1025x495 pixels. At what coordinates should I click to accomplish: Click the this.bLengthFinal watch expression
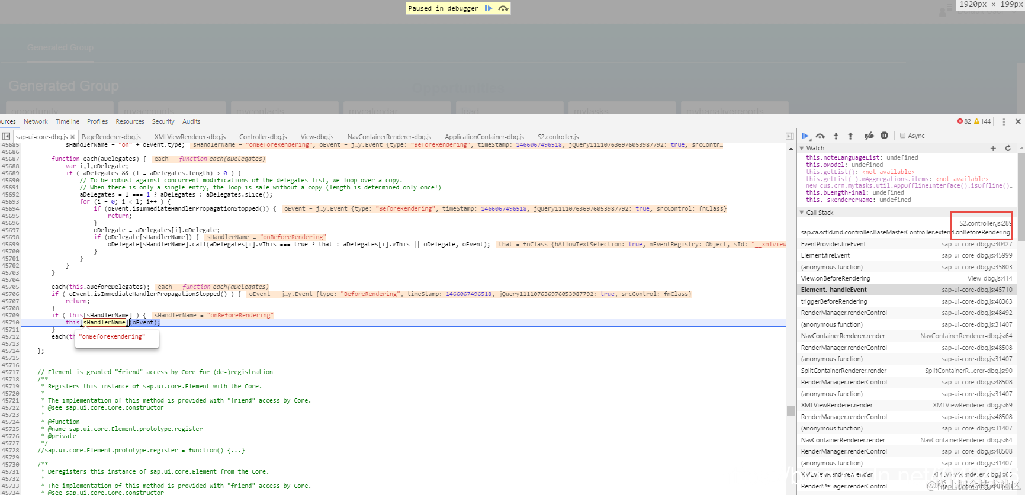click(x=854, y=192)
